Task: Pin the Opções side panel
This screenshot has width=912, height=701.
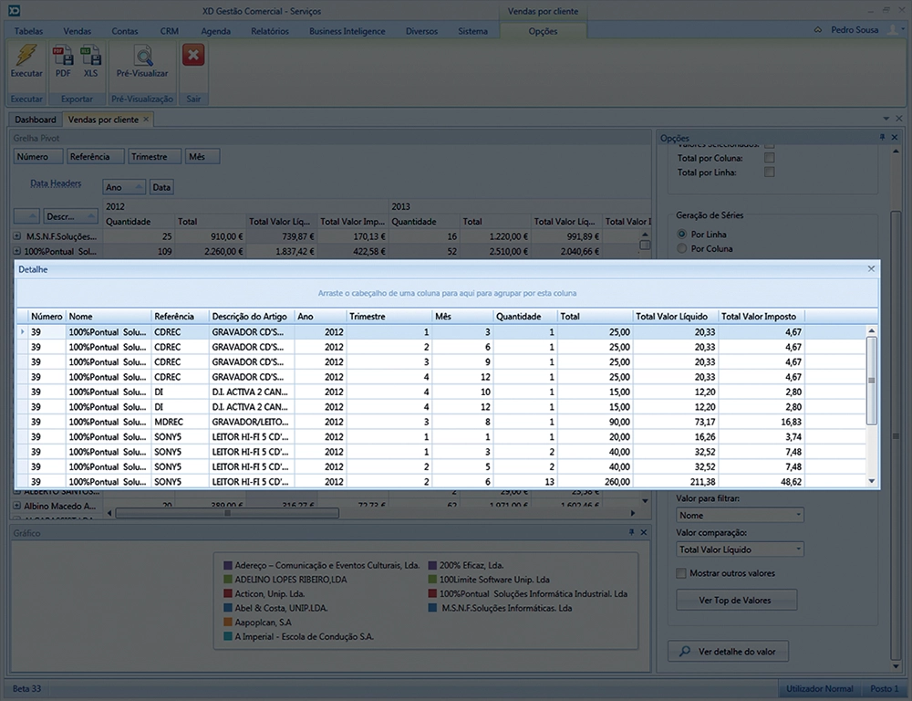Action: point(882,138)
